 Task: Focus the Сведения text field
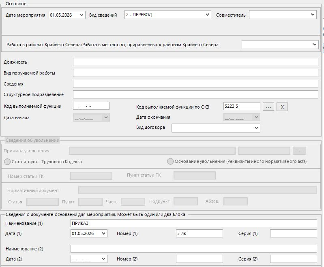[195, 84]
